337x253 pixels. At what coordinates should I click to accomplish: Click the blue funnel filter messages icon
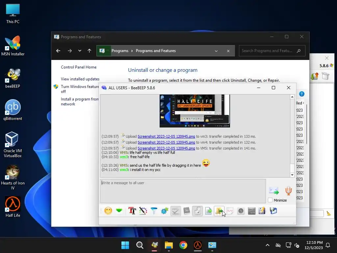click(x=154, y=211)
